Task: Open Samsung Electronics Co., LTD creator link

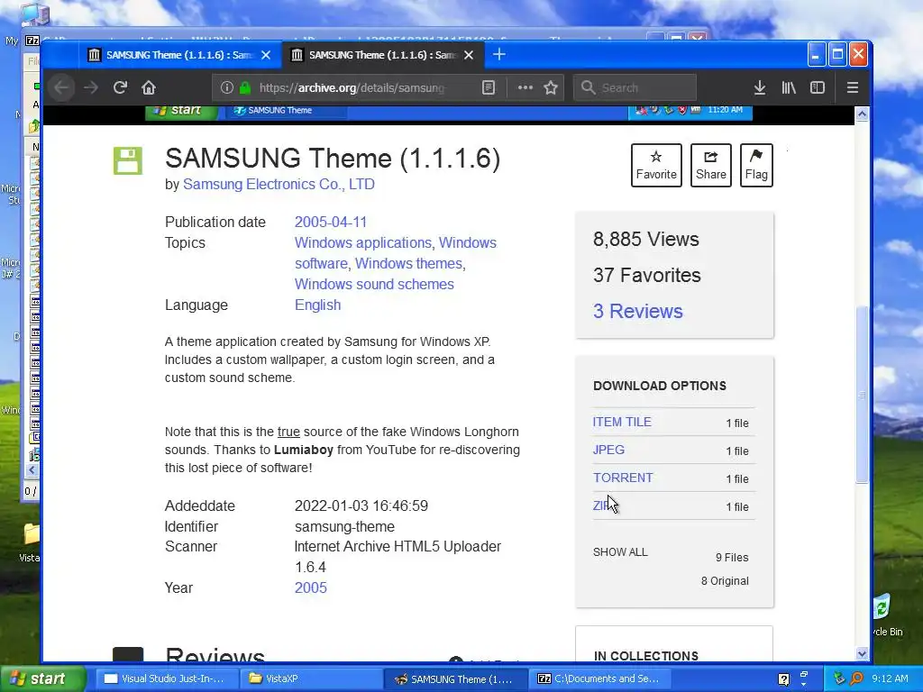Action: (x=279, y=184)
